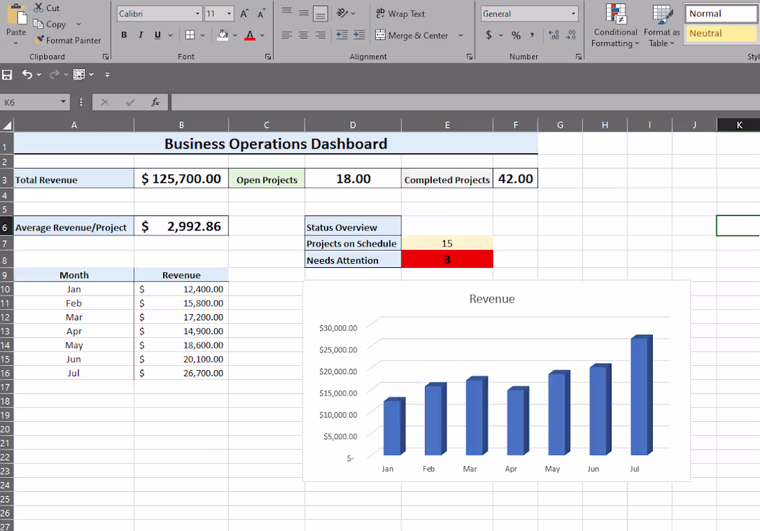
Task: Select the Jun revenue cell $20,100.00
Action: [181, 359]
